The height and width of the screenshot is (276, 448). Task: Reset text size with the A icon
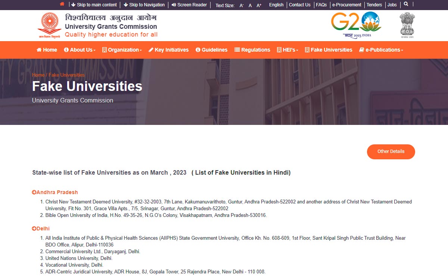[250, 6]
